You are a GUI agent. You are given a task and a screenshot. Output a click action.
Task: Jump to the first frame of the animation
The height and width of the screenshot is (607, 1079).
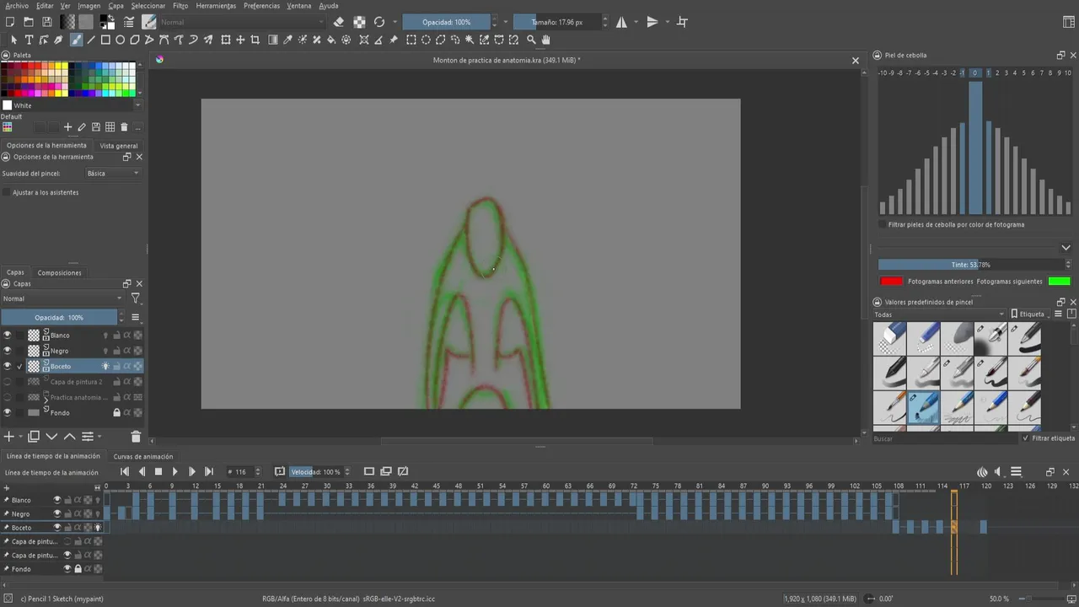pyautogui.click(x=125, y=471)
